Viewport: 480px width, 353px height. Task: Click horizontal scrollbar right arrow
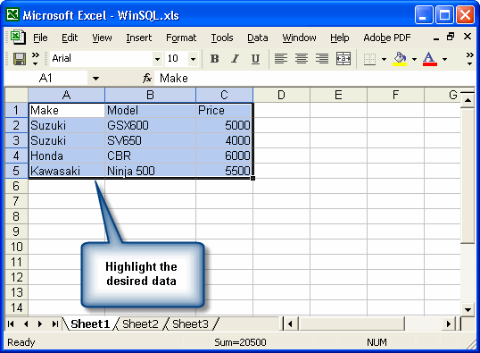tap(449, 324)
